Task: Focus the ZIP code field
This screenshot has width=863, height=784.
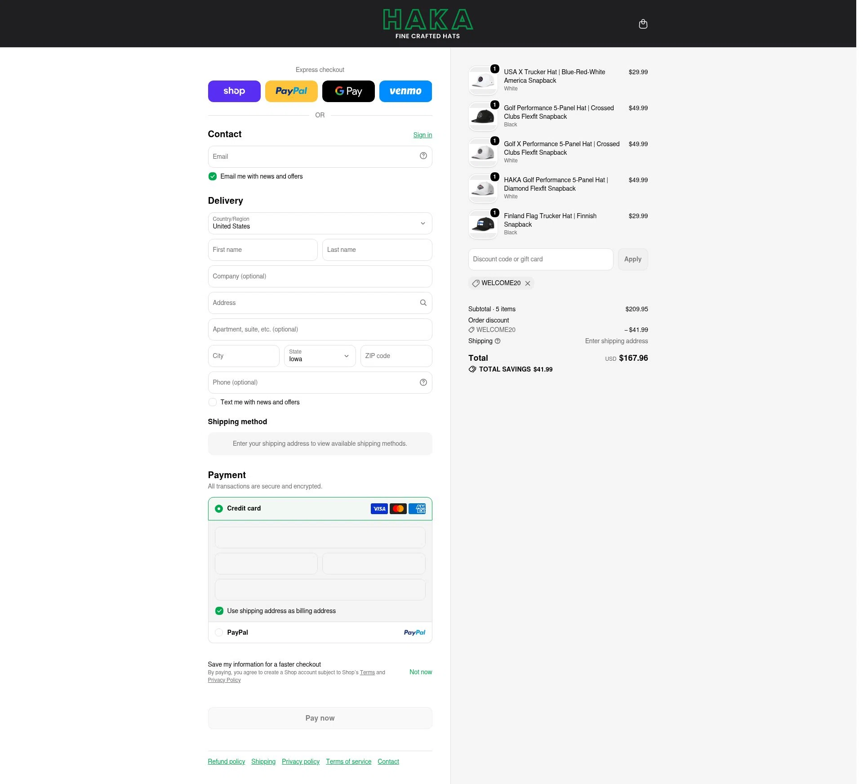Action: coord(396,356)
